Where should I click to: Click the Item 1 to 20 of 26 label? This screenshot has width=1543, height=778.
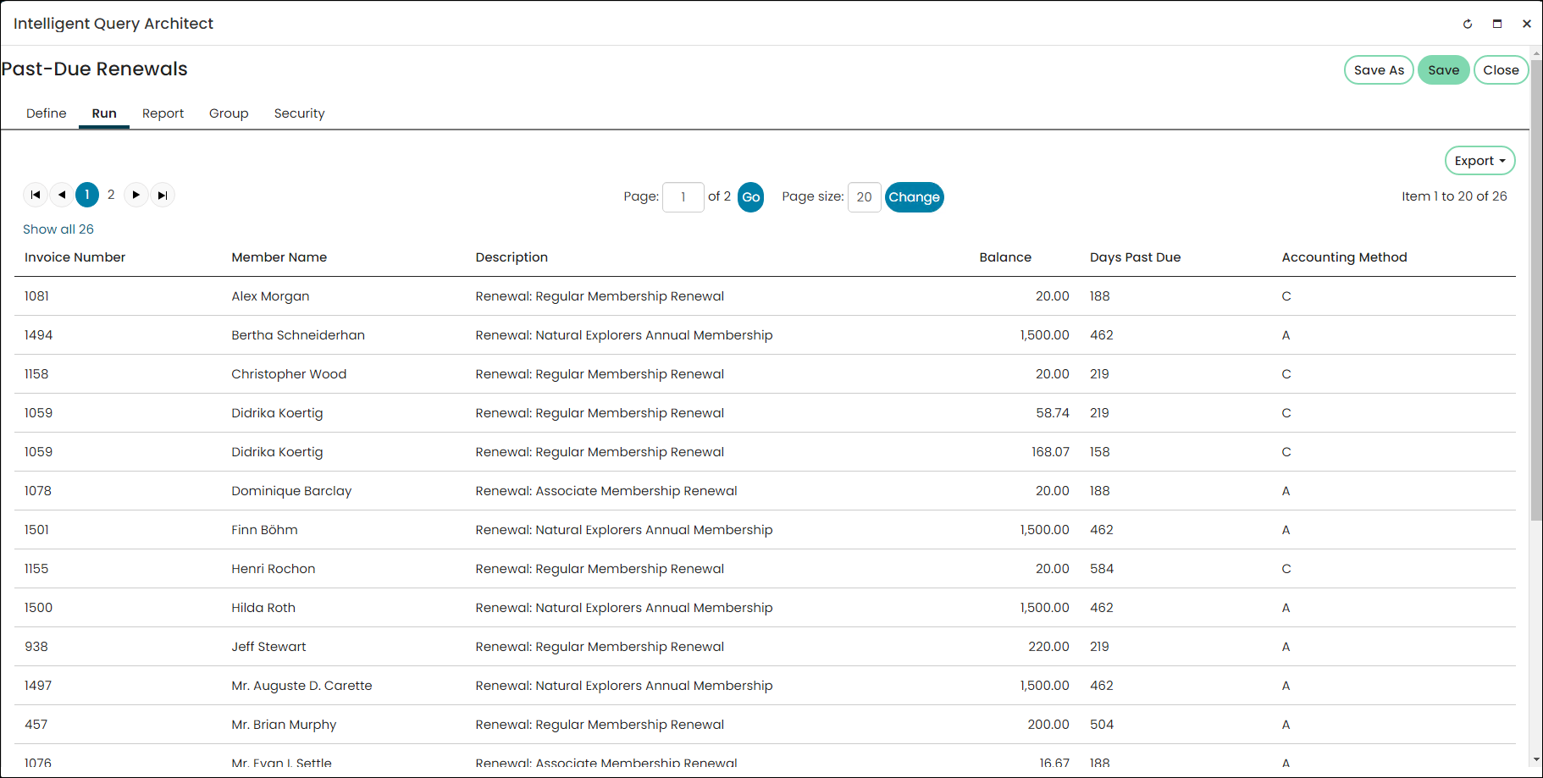click(x=1454, y=196)
